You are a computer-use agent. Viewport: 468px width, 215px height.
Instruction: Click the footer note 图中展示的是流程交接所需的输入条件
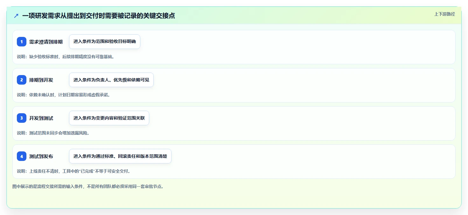point(88,186)
